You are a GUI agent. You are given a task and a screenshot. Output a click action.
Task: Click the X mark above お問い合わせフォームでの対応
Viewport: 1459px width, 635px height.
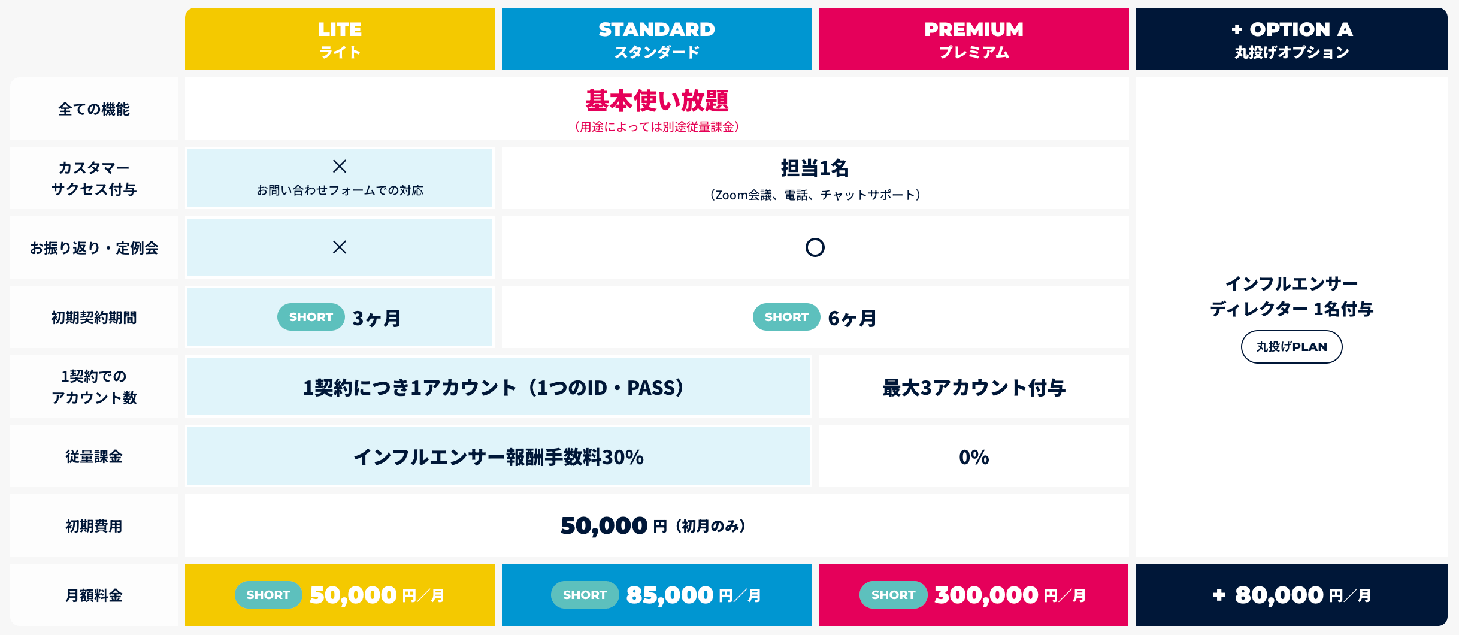[x=340, y=167]
